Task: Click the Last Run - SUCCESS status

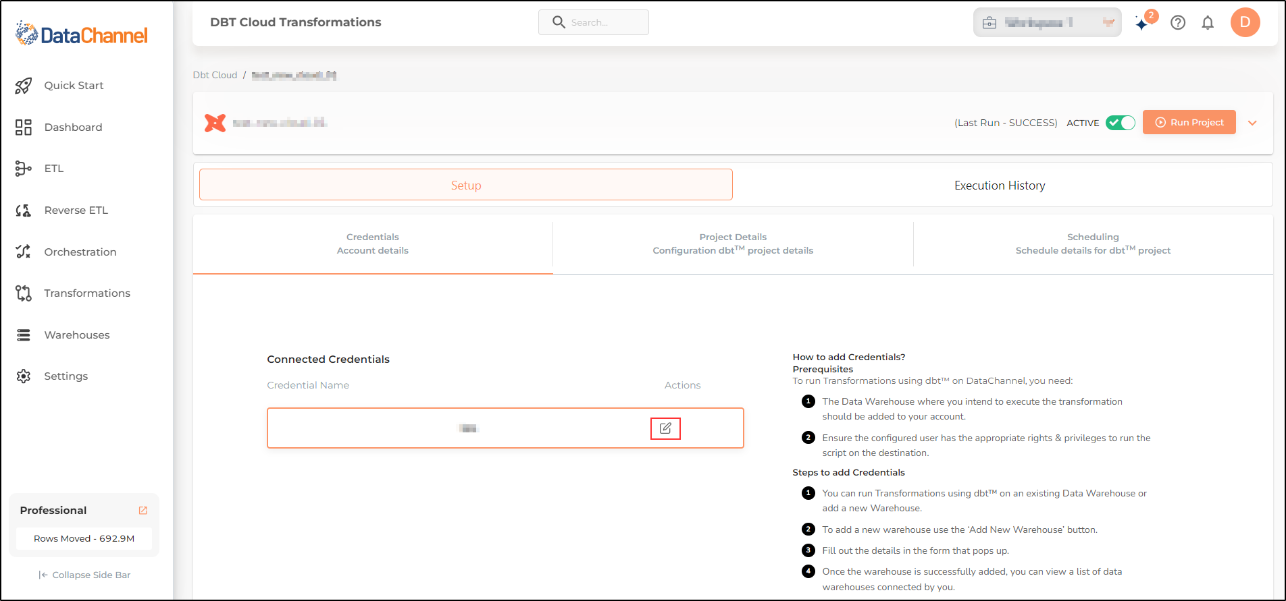Action: pyautogui.click(x=1006, y=123)
